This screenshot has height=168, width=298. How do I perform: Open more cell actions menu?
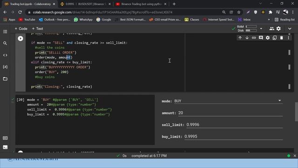[x=288, y=38]
